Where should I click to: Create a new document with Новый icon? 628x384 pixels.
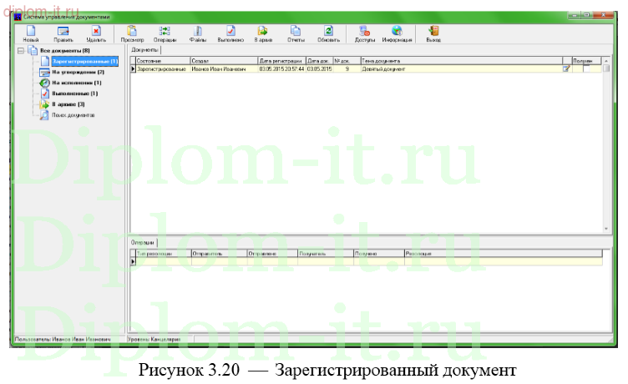click(x=31, y=33)
